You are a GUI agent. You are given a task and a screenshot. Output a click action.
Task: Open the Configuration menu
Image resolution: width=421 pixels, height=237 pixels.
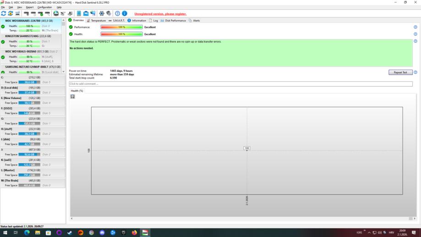pos(44,7)
